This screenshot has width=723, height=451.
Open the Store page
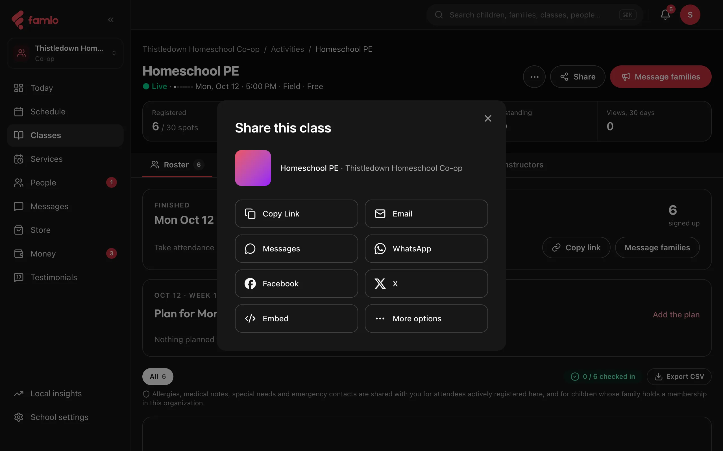(65, 230)
